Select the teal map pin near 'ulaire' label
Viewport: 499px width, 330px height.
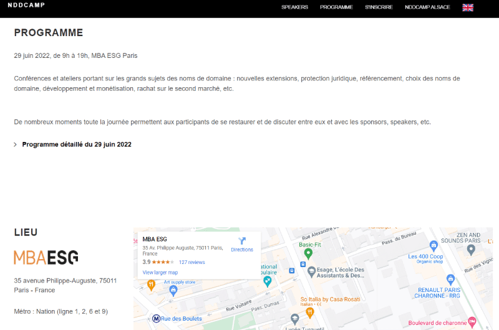[x=268, y=281]
